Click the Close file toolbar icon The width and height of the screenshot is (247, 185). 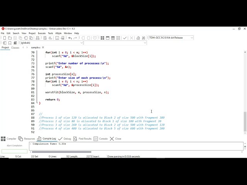coord(26,38)
